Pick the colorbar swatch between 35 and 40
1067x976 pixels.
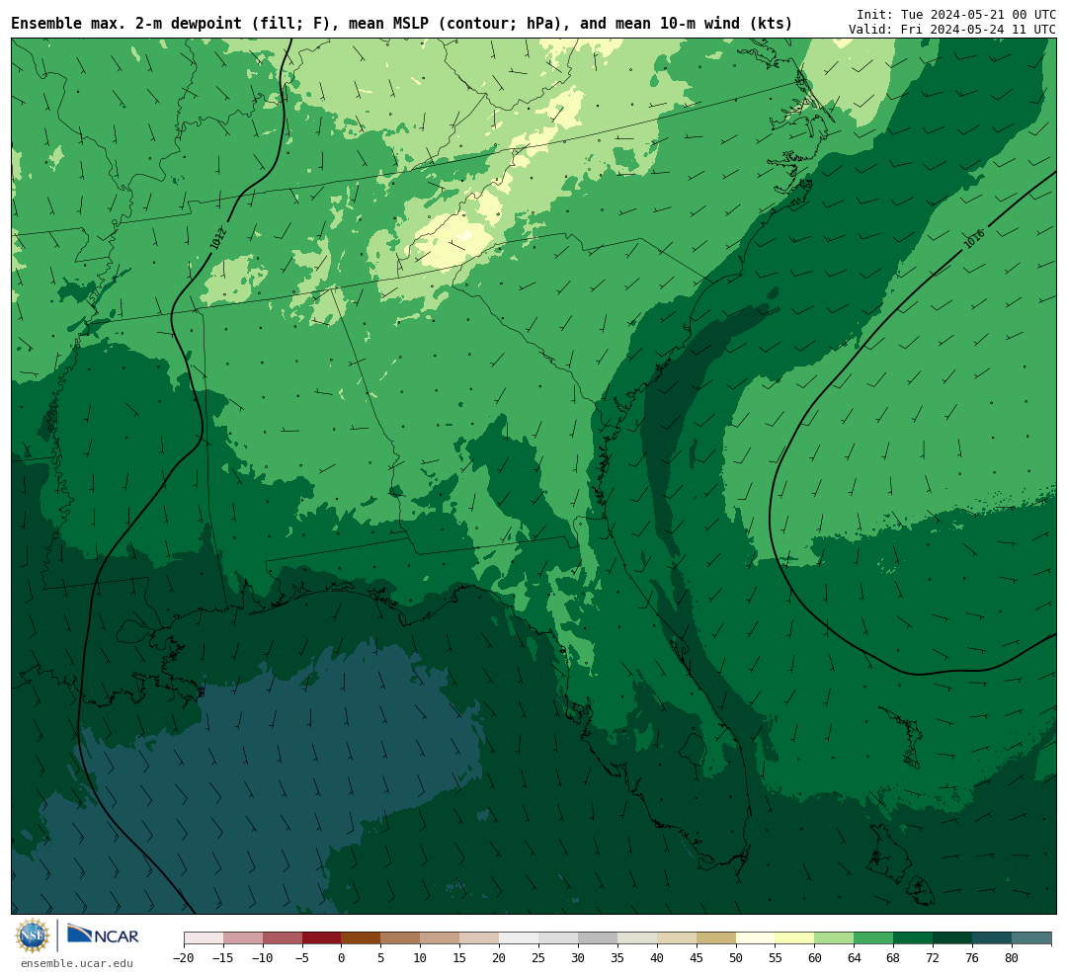(637, 938)
